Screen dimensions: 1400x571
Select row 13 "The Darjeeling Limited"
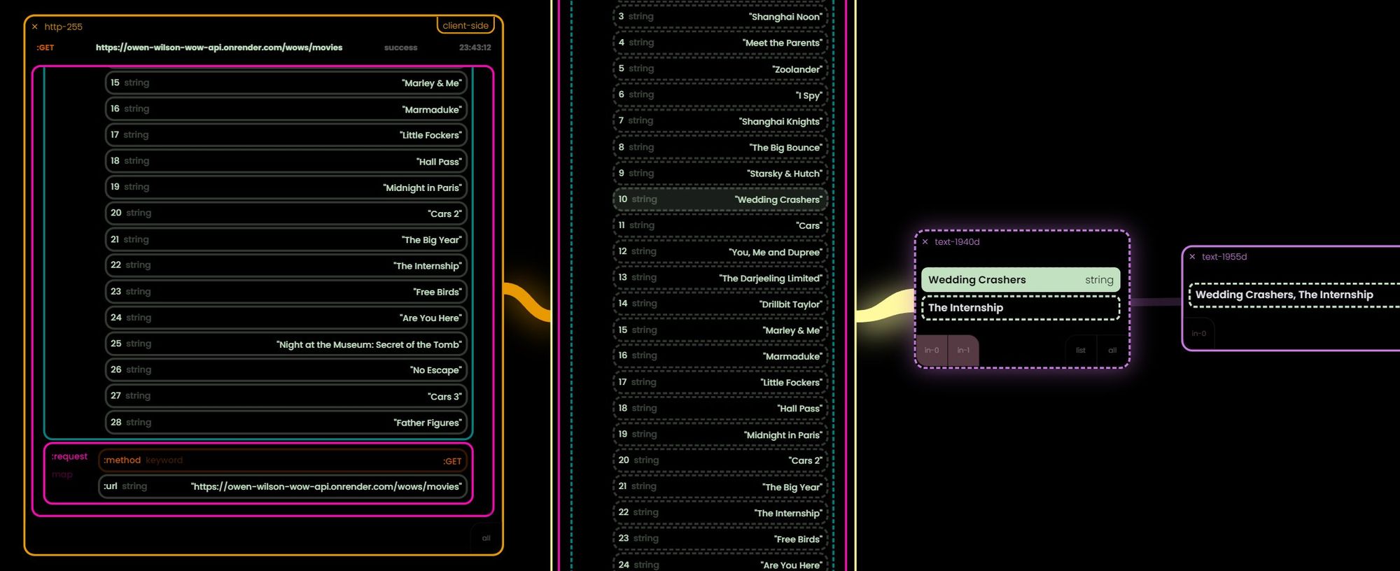(720, 278)
